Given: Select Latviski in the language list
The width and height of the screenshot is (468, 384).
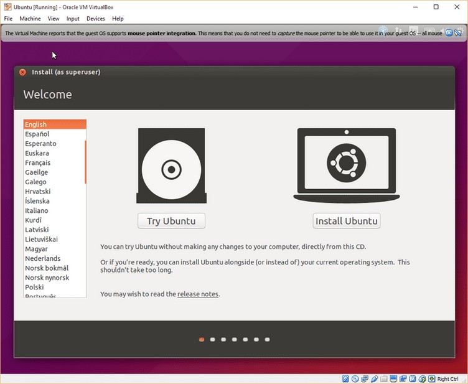Looking at the screenshot, I should pyautogui.click(x=55, y=230).
